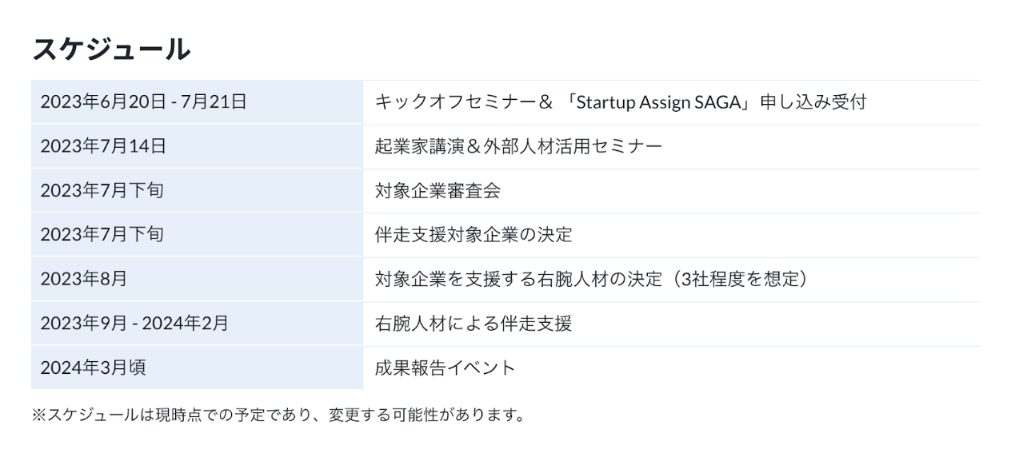Click the 成果報告イベント entry
Screen dimensions: 1035x465
(x=446, y=368)
